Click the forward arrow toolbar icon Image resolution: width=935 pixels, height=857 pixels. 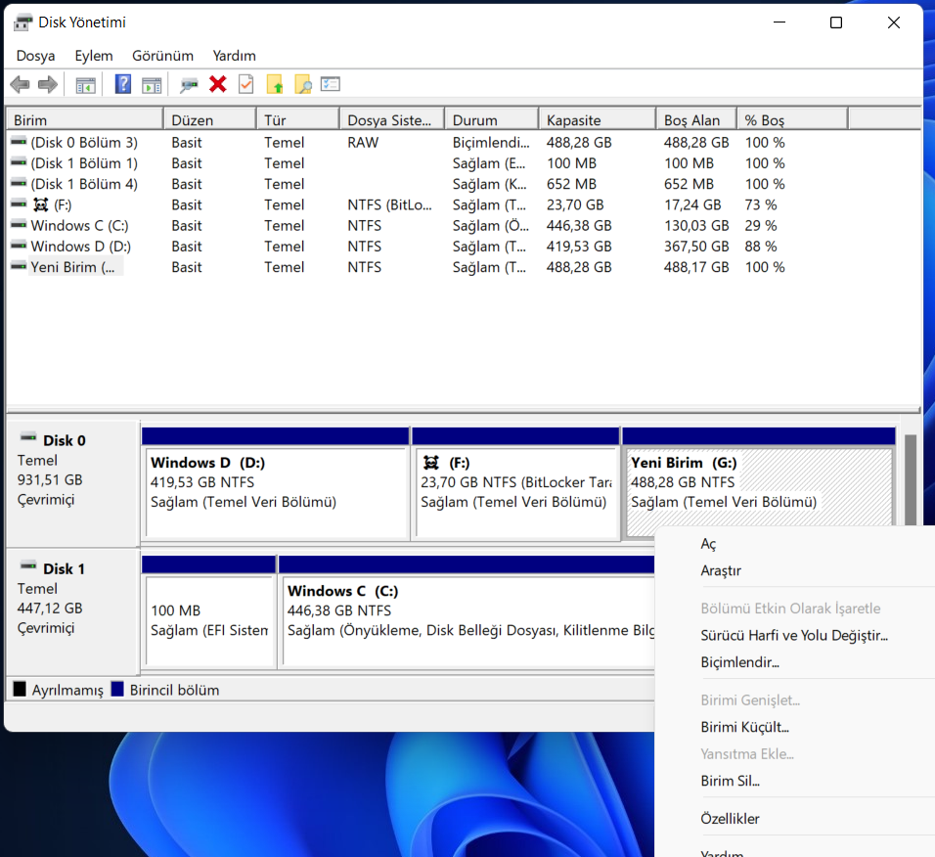[47, 85]
